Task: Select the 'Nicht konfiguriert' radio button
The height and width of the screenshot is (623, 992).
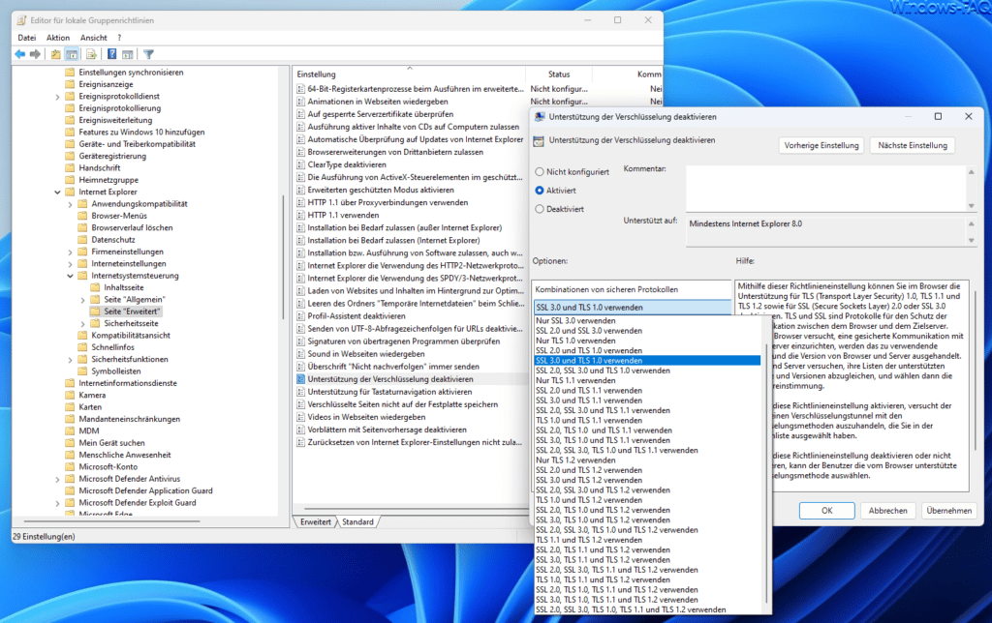Action: click(x=540, y=172)
